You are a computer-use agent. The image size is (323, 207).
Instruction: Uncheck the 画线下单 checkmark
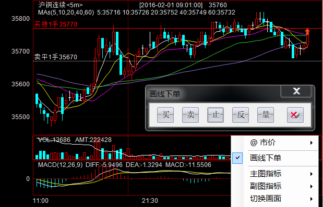point(237,158)
